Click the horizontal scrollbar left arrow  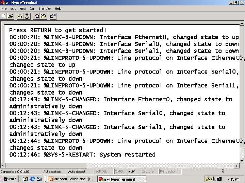pos(3,166)
